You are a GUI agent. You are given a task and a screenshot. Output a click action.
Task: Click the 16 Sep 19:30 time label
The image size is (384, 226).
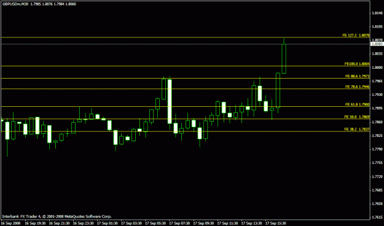[x=35, y=224]
